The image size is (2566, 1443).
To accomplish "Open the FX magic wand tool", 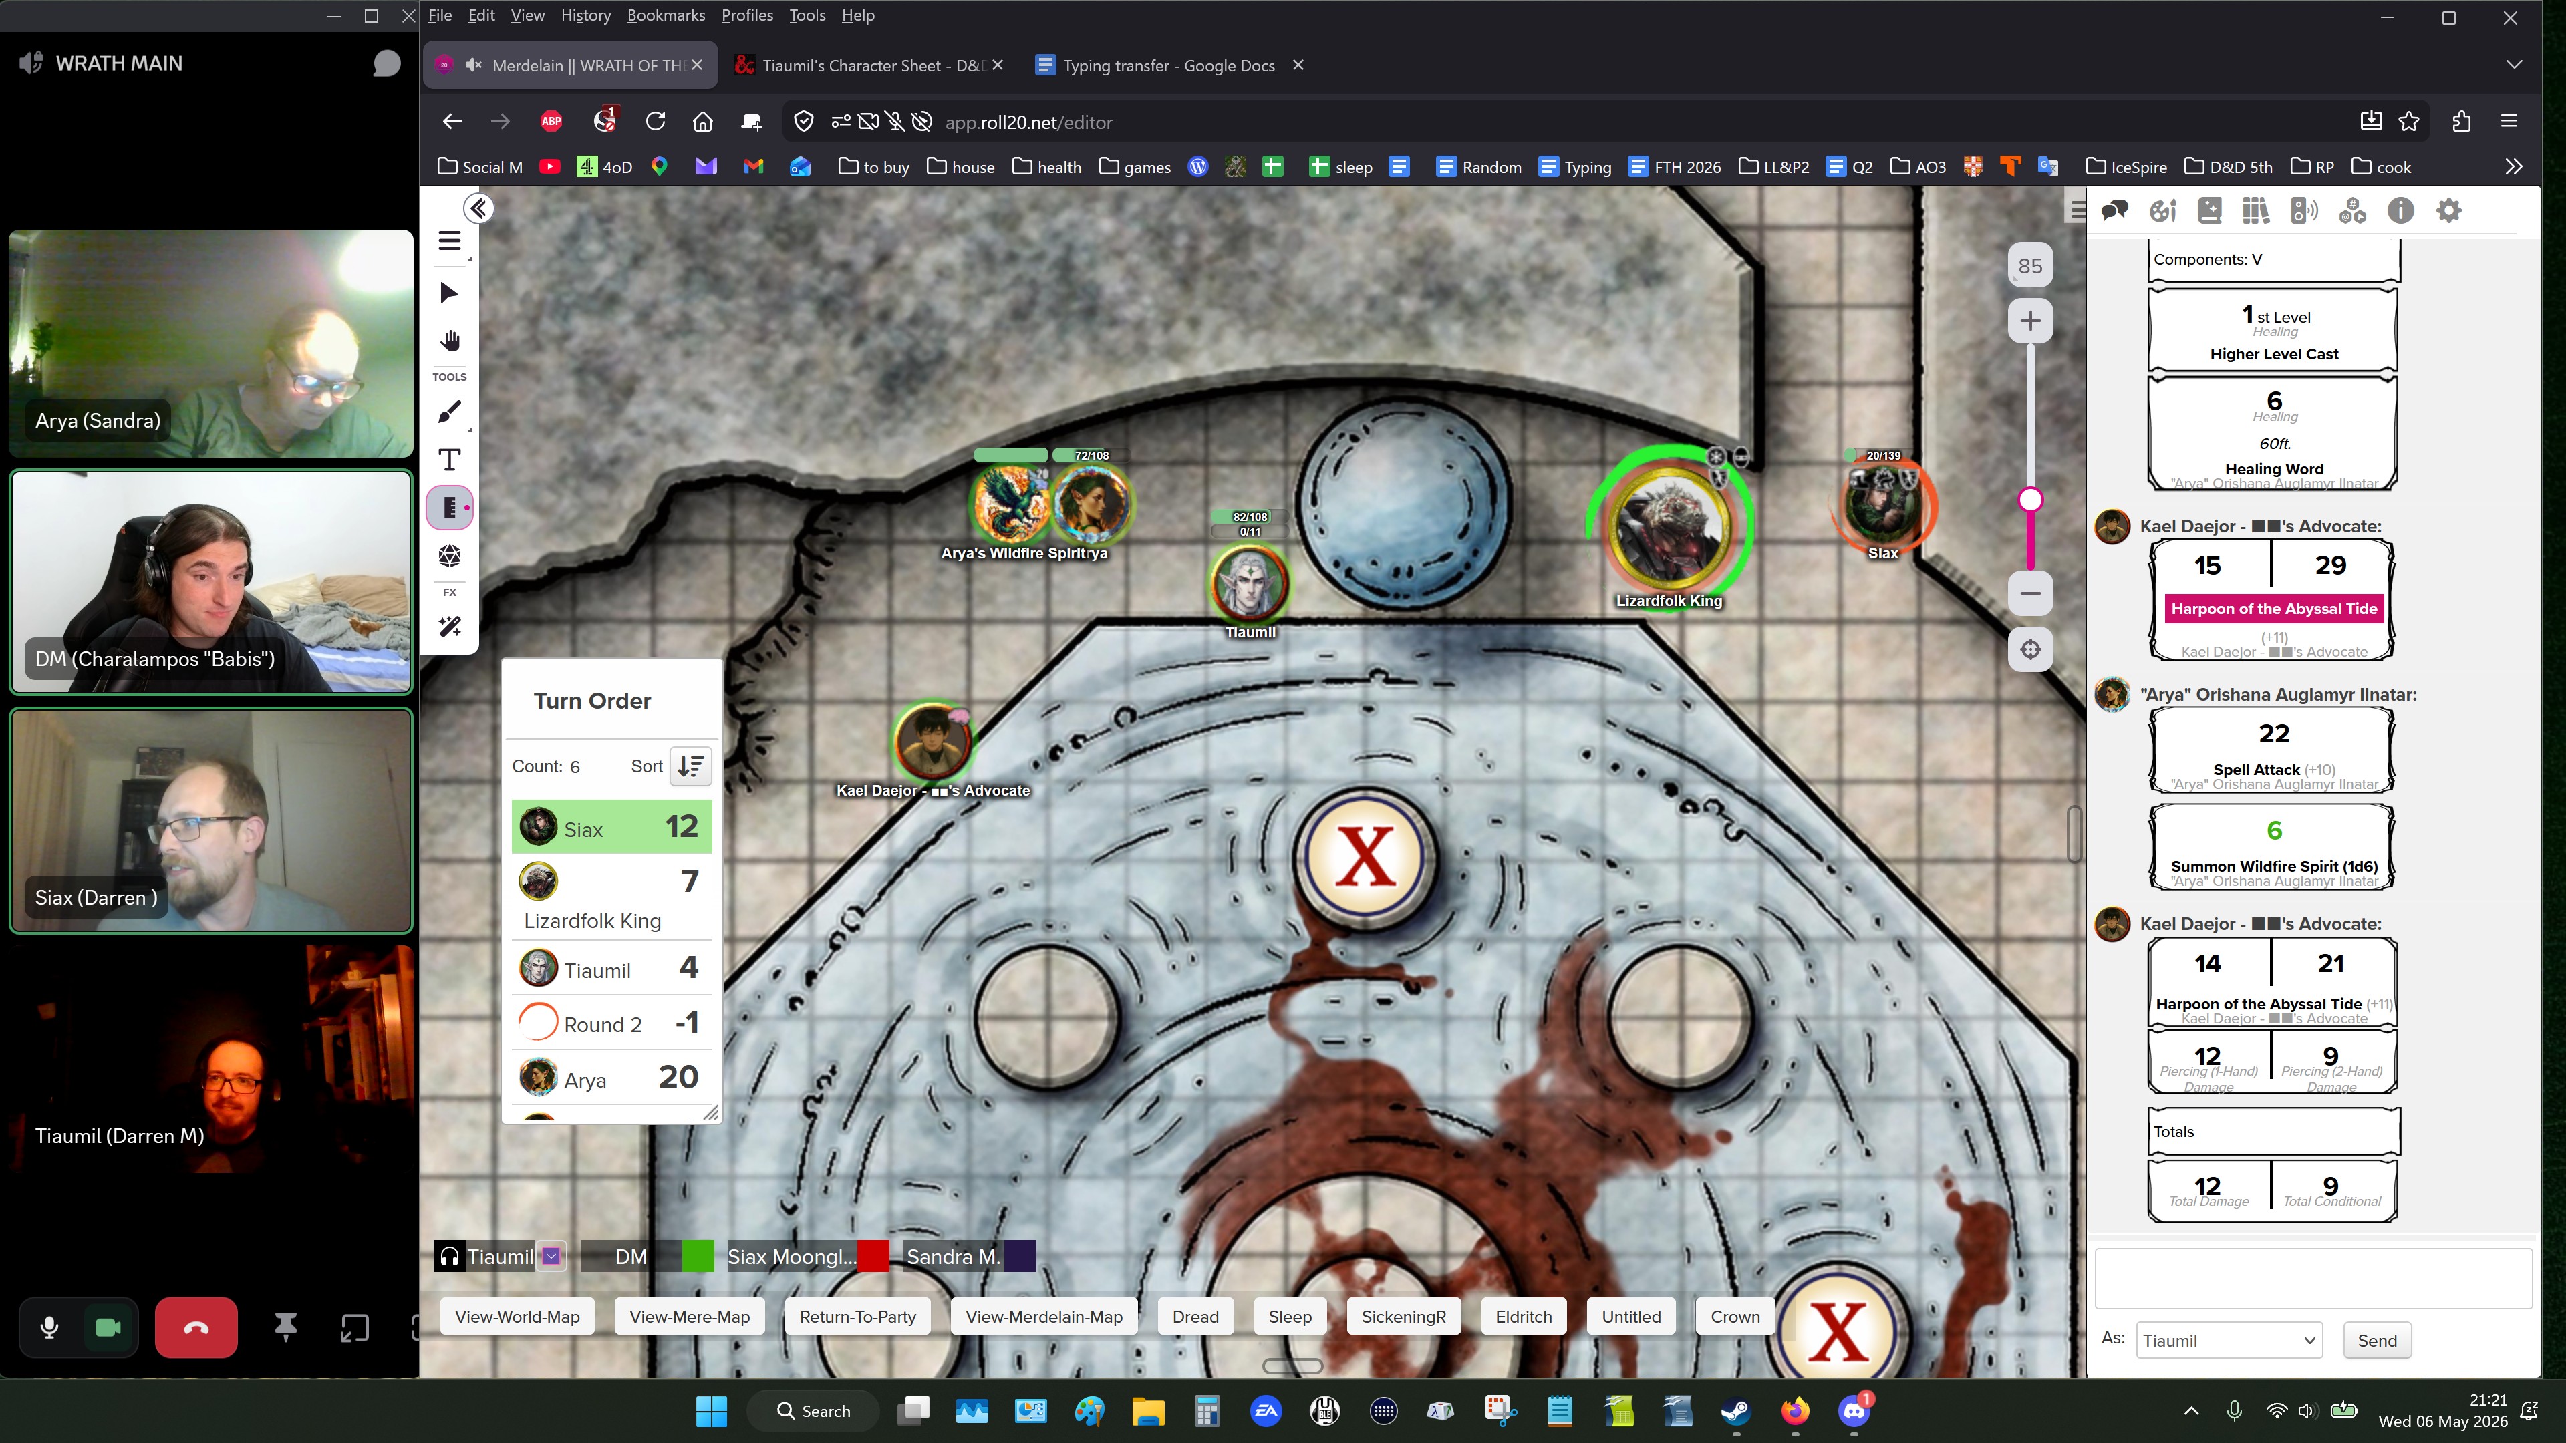I will pyautogui.click(x=449, y=627).
